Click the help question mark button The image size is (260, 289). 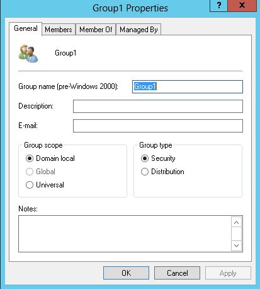[x=218, y=5]
